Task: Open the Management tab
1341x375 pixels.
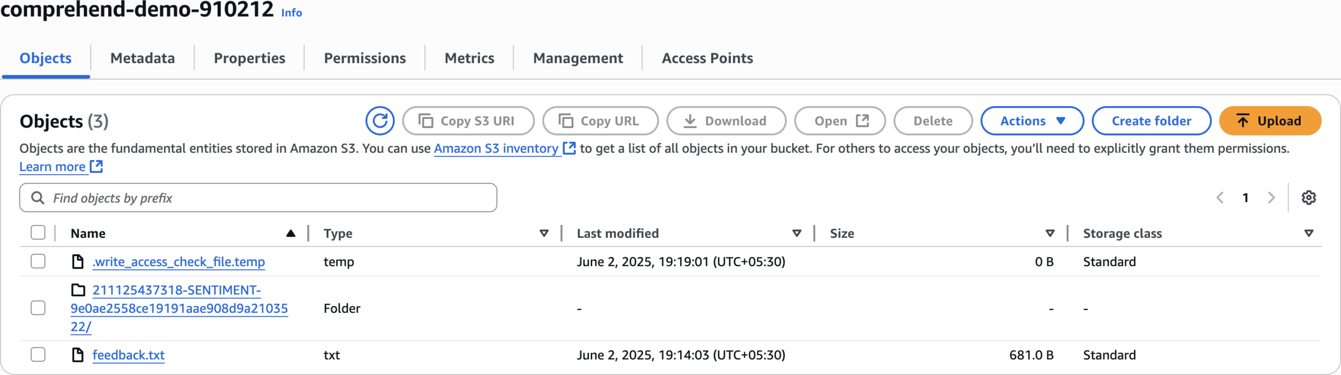Action: point(578,58)
